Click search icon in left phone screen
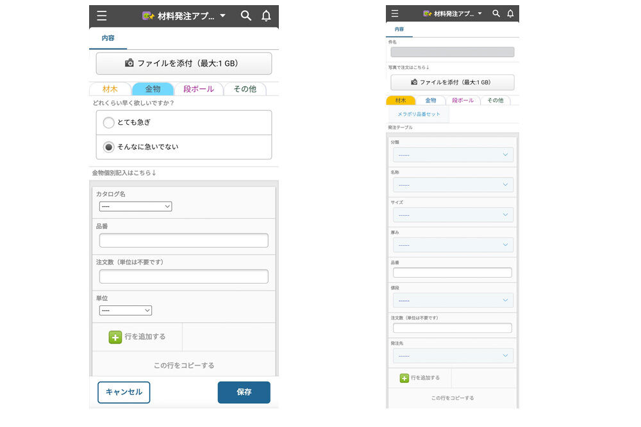Viewport: 641px width, 427px height. click(246, 16)
